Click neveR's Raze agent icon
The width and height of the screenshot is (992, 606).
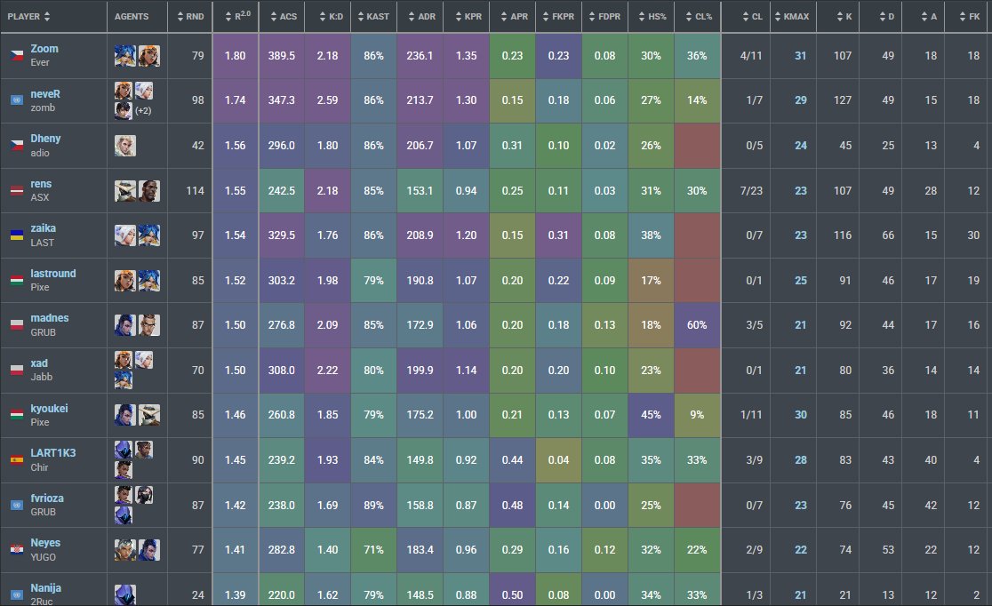[x=124, y=91]
